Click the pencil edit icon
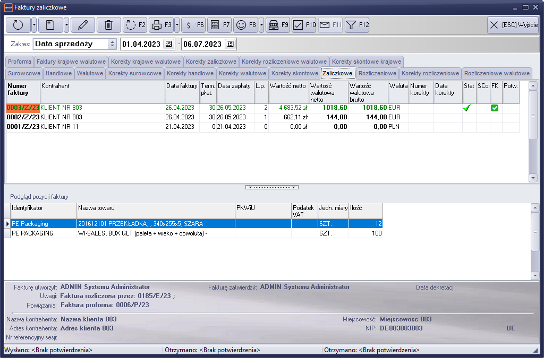 coord(82,25)
